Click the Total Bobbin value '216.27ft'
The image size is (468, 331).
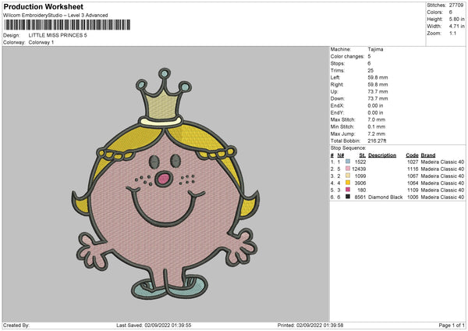click(x=378, y=141)
